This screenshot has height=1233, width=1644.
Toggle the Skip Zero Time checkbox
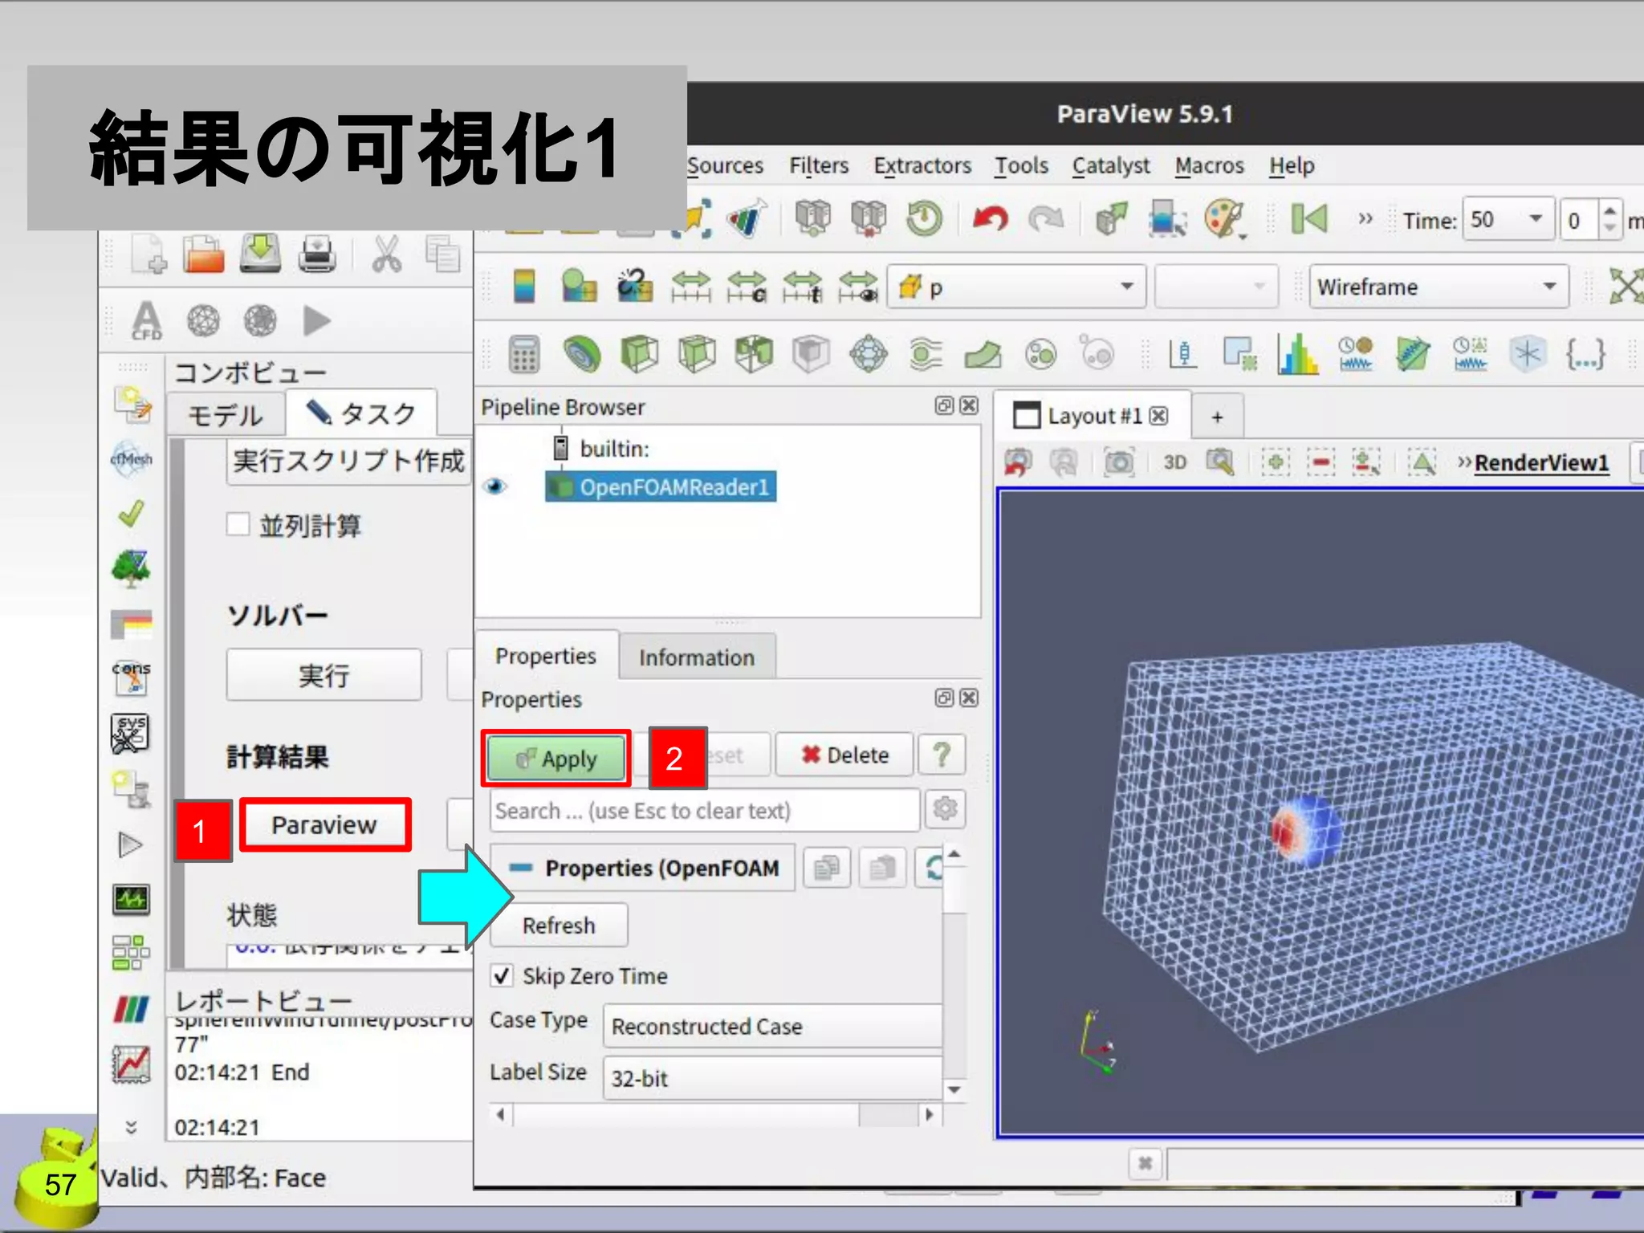tap(502, 975)
